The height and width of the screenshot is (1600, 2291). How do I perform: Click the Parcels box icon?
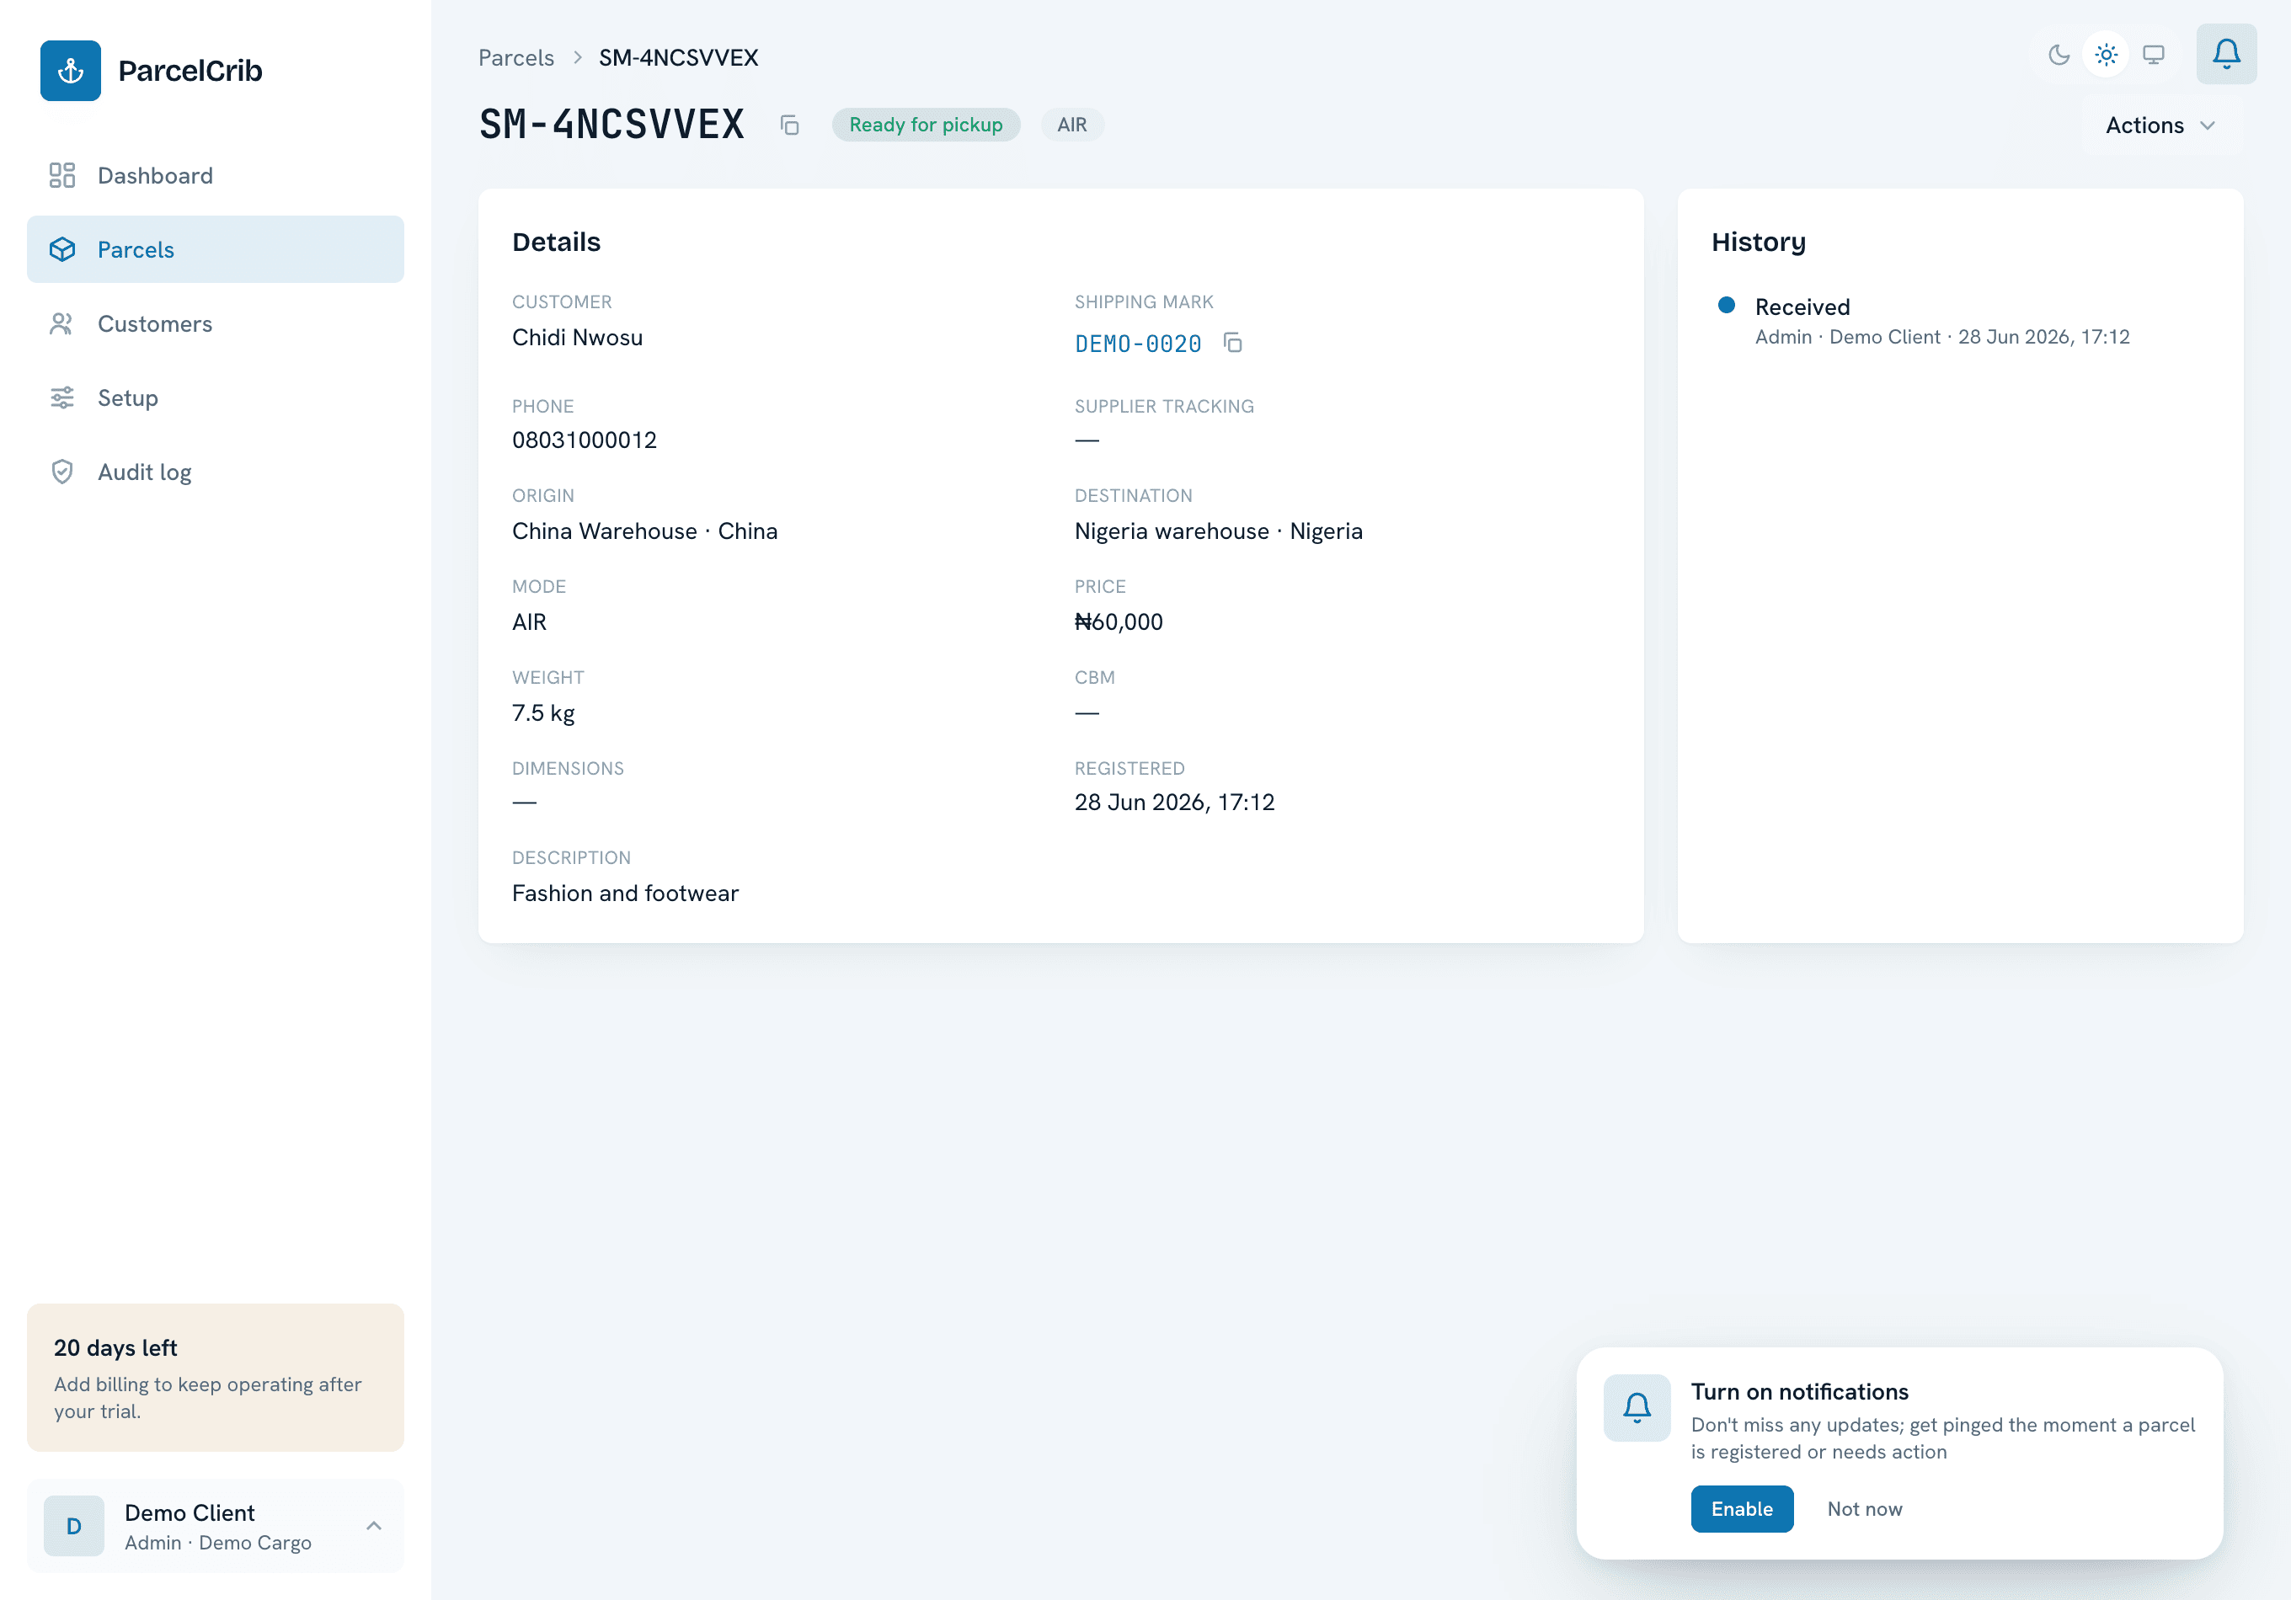(x=61, y=249)
